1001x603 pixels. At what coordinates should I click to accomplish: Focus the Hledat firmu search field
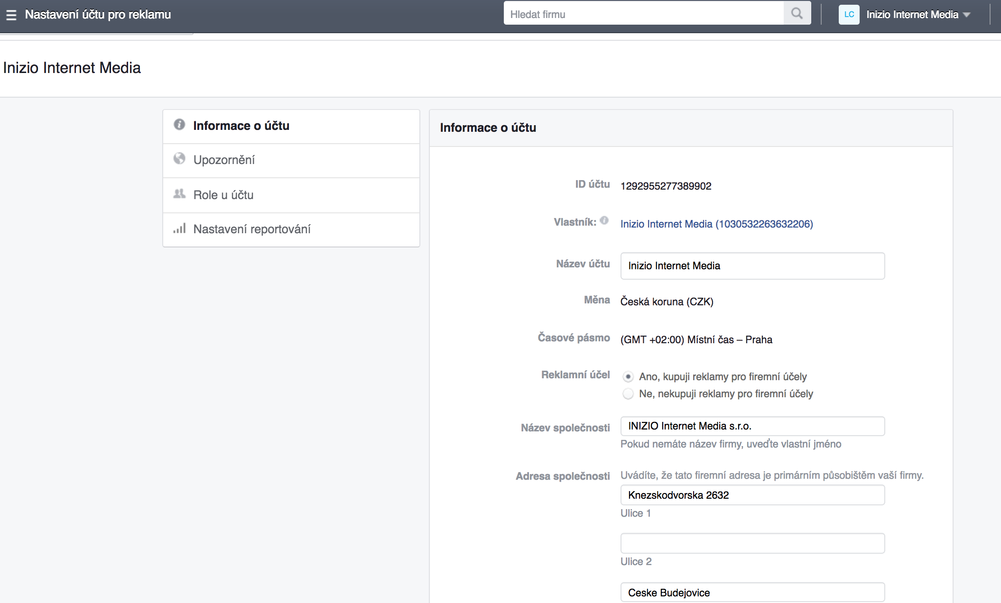click(644, 14)
